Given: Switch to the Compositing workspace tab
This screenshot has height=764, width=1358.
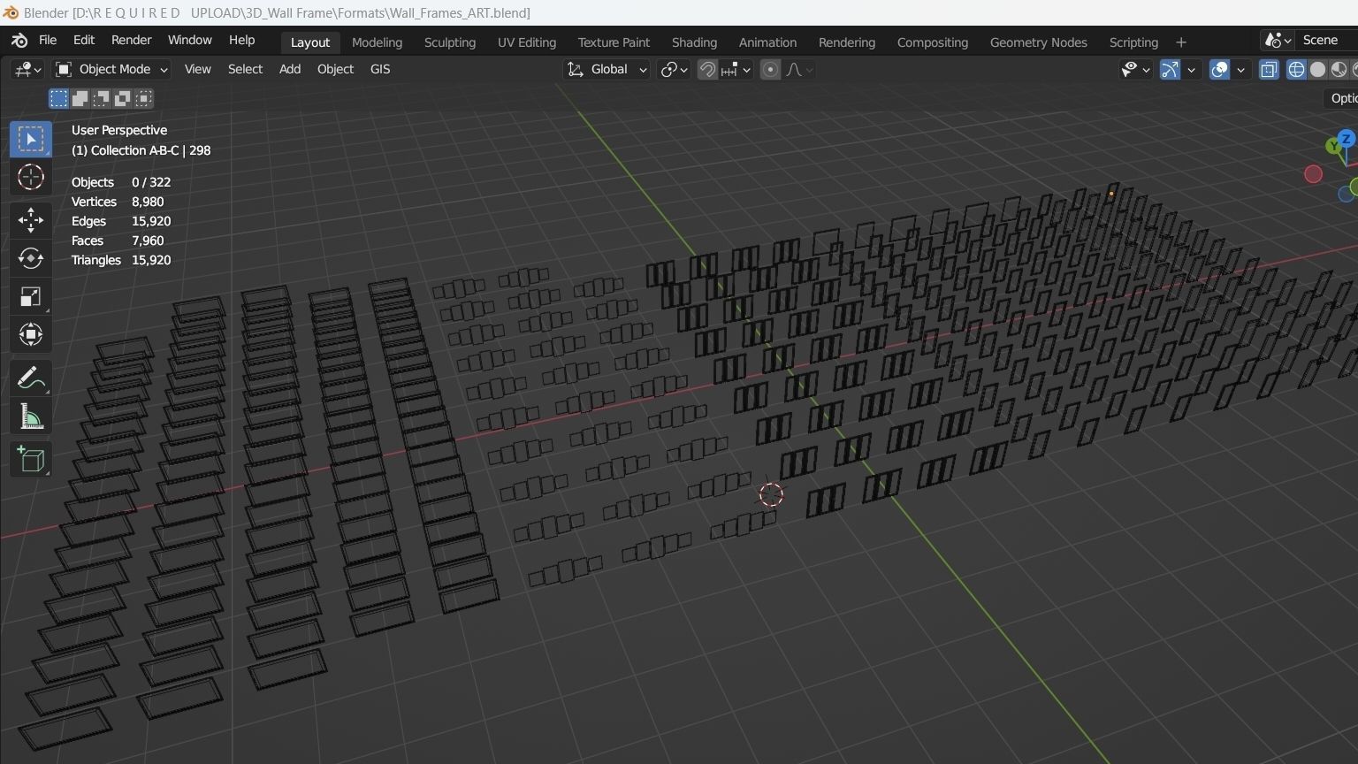Looking at the screenshot, I should (933, 42).
